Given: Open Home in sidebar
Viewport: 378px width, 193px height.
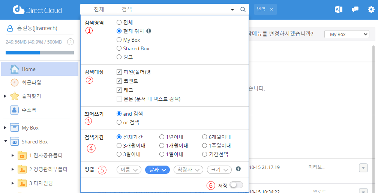Looking at the screenshot, I should pyautogui.click(x=40, y=69).
